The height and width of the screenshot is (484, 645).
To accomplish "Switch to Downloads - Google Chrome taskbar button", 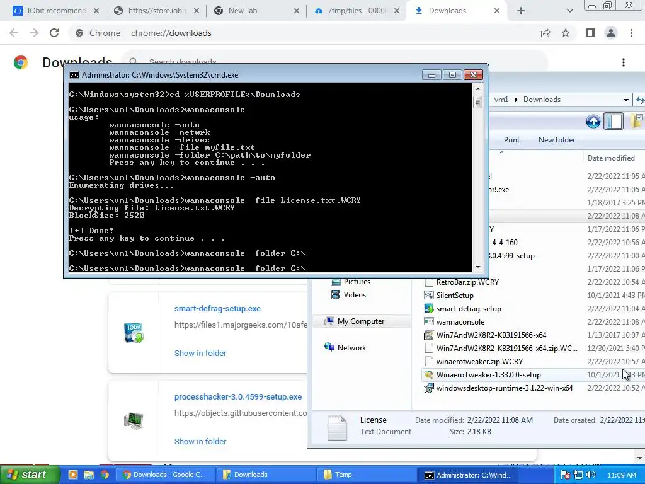I will click(x=164, y=475).
